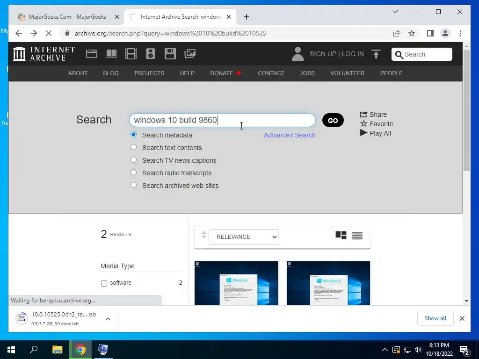Check the software media type filter
The height and width of the screenshot is (359, 479).
[x=104, y=283]
